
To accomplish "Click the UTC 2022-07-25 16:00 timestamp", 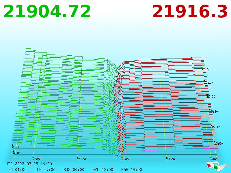I will (29, 164).
